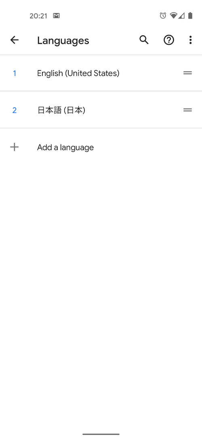The width and height of the screenshot is (202, 438).
Task: Tap the bottom navigation gesture pill
Action: click(x=101, y=434)
